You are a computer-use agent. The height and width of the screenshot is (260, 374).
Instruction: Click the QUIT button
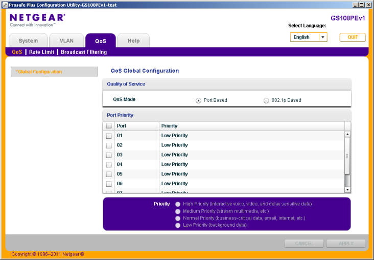click(353, 37)
